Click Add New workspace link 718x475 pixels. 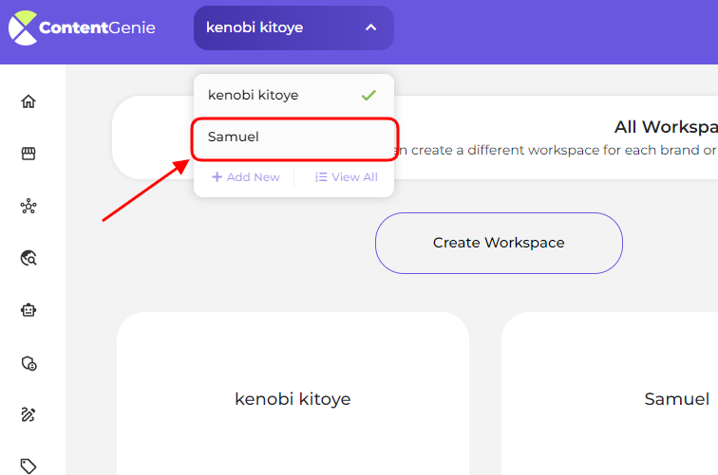pyautogui.click(x=246, y=177)
